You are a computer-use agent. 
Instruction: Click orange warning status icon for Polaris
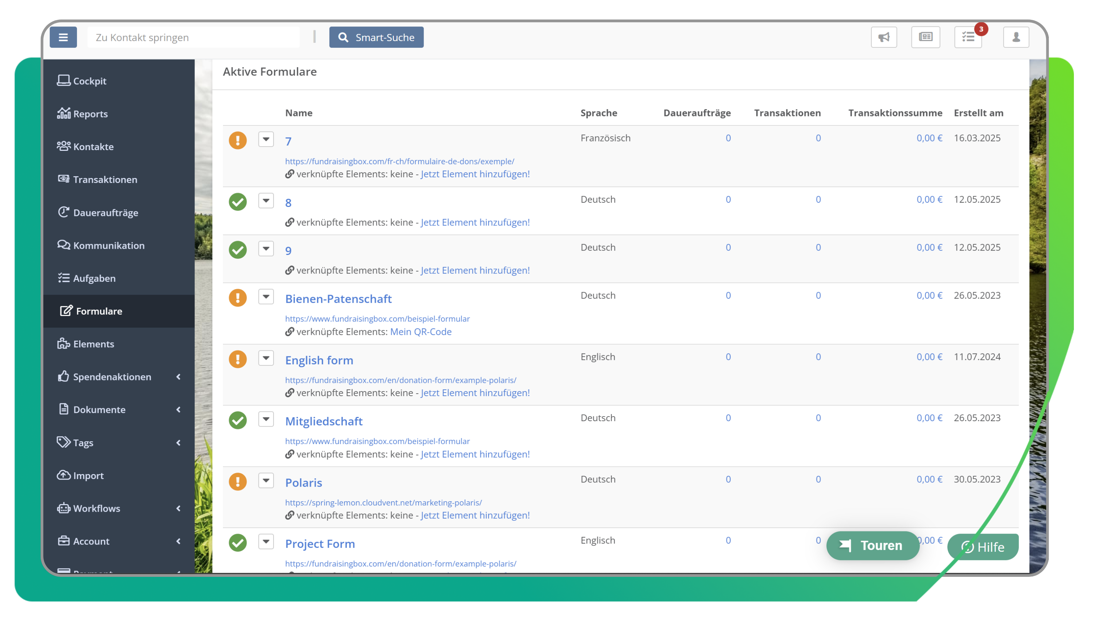(x=238, y=481)
